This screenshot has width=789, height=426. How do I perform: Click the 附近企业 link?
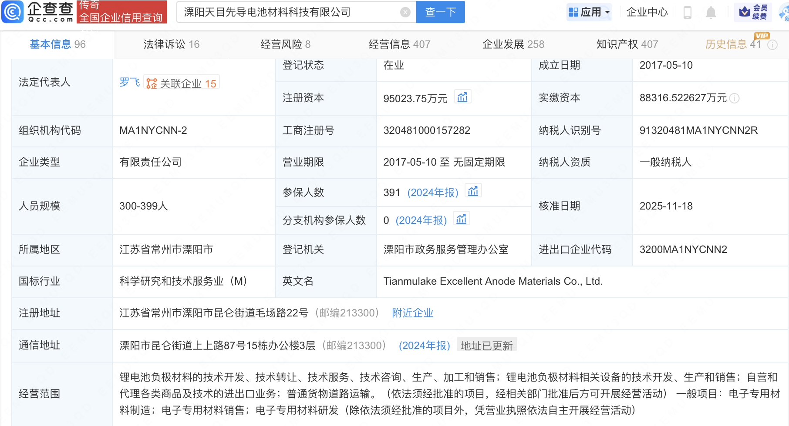tap(412, 313)
